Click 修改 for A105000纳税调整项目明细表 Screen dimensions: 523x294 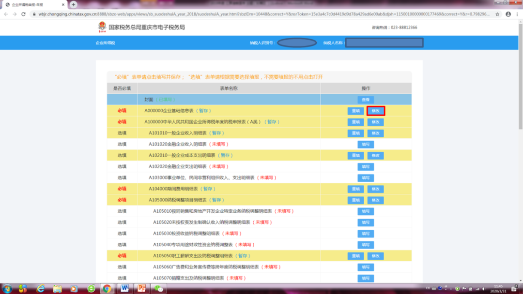point(376,200)
